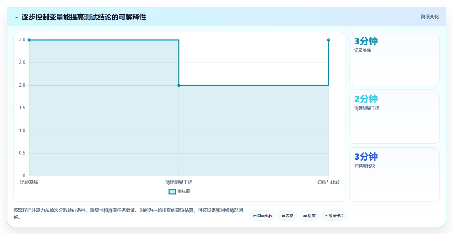
Task: Click the panel title 逐步控制变量能提高测试结论的可解释性
Action: [x=84, y=17]
